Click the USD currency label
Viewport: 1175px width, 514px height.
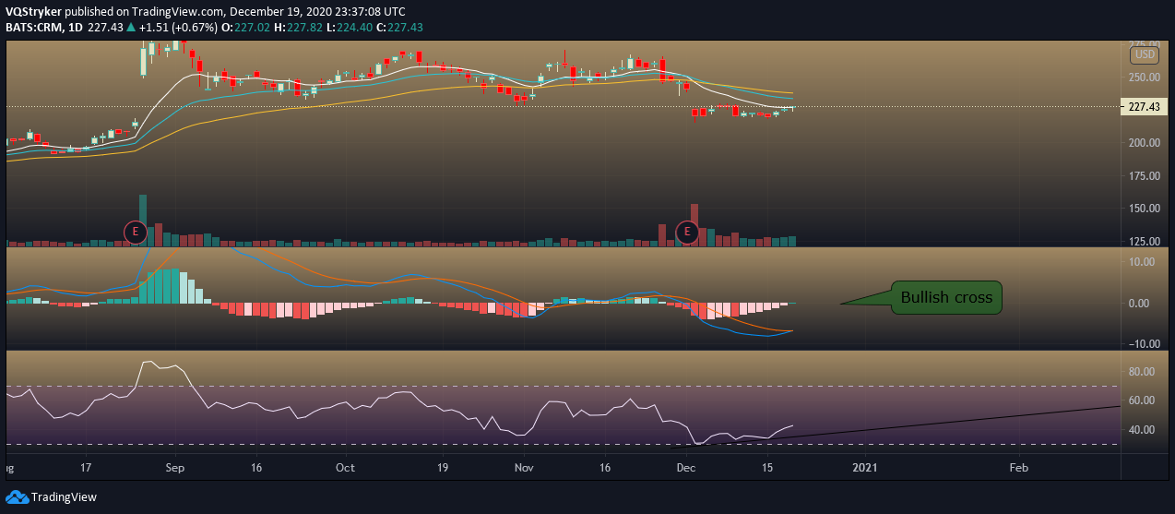[x=1144, y=54]
